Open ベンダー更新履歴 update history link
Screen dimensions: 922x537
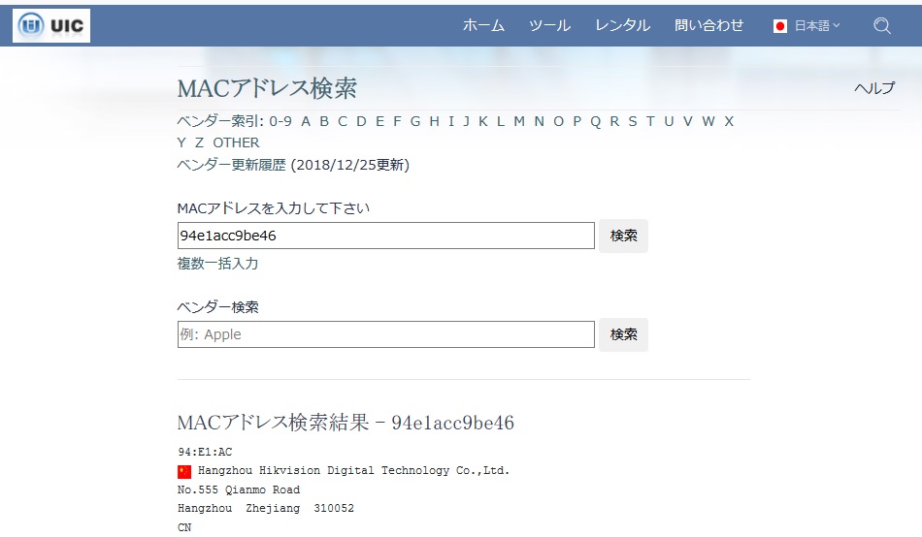pyautogui.click(x=232, y=165)
